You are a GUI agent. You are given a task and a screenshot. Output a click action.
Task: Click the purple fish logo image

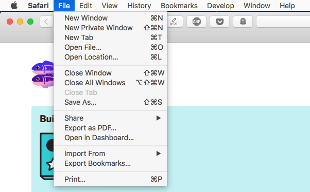click(x=43, y=74)
